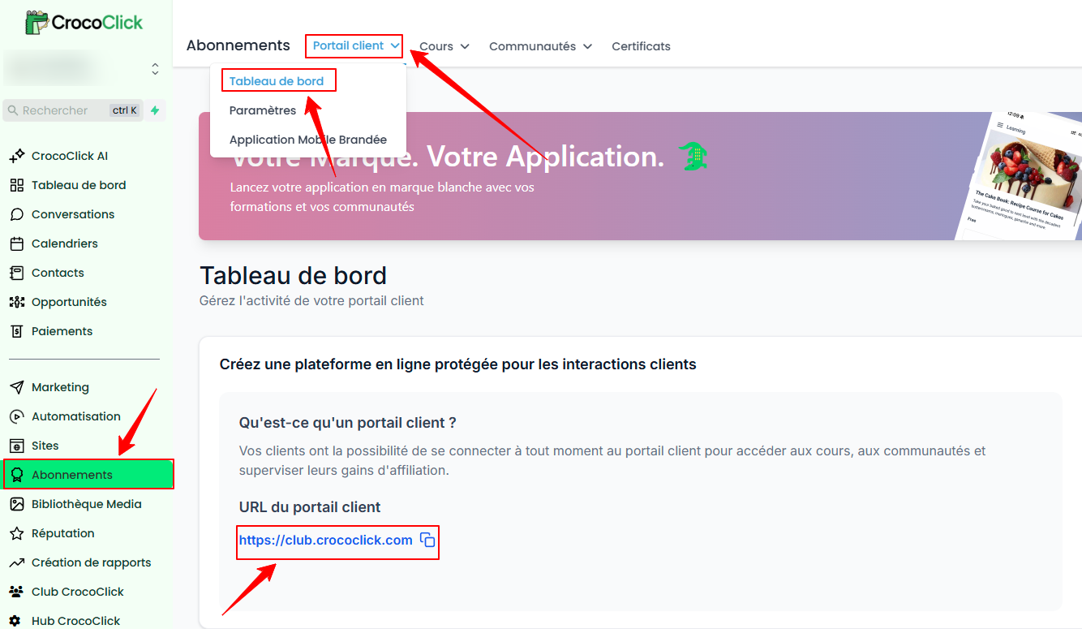The width and height of the screenshot is (1082, 629).
Task: Go to Automatisation in the sidebar
Action: [75, 416]
